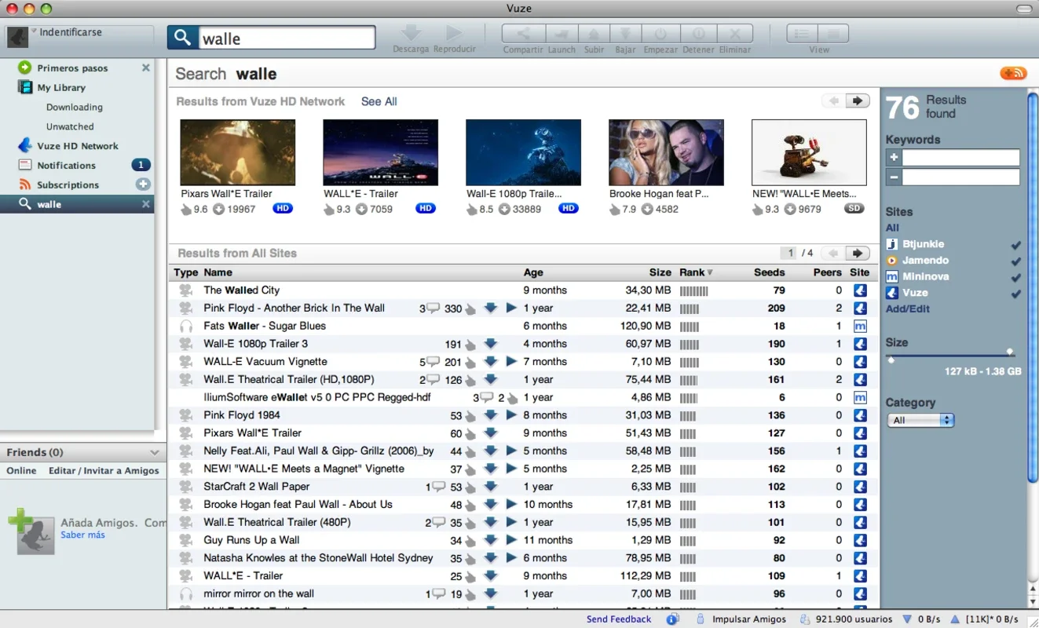Open the Category dropdown
This screenshot has height=628, width=1039.
(921, 420)
